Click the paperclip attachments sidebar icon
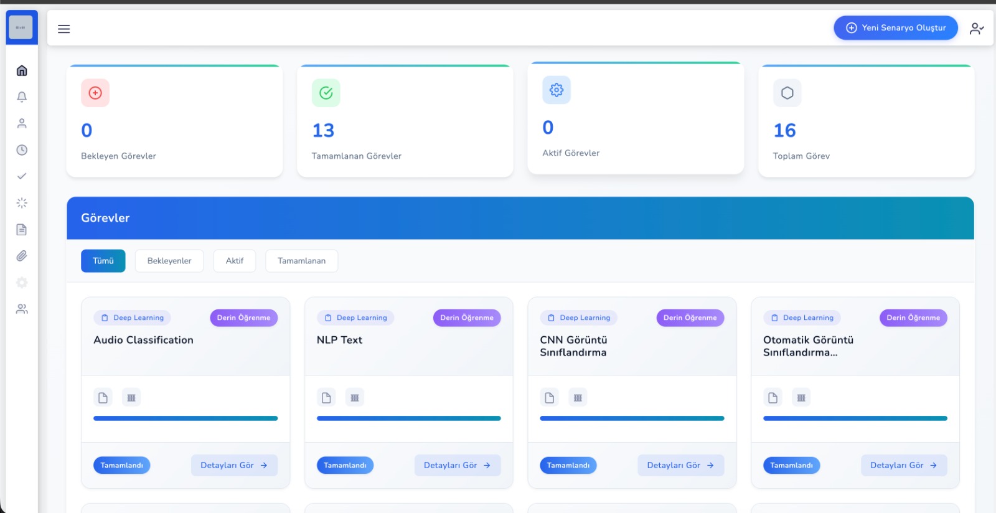 [22, 256]
